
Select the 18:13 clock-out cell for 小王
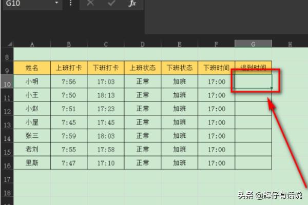click(x=105, y=95)
